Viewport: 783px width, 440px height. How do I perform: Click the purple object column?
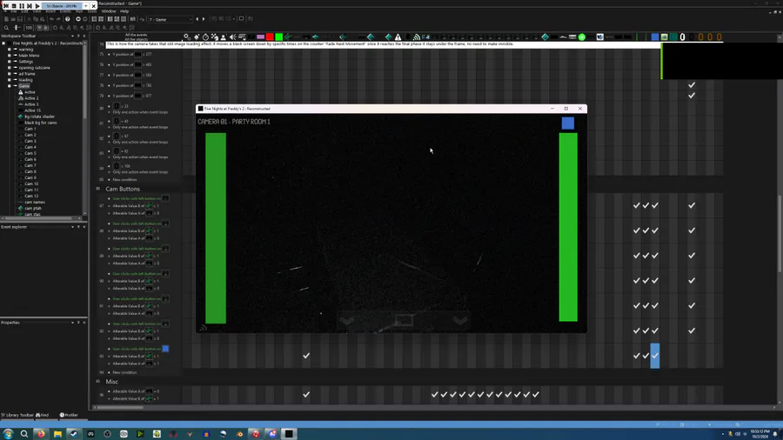[x=261, y=37]
